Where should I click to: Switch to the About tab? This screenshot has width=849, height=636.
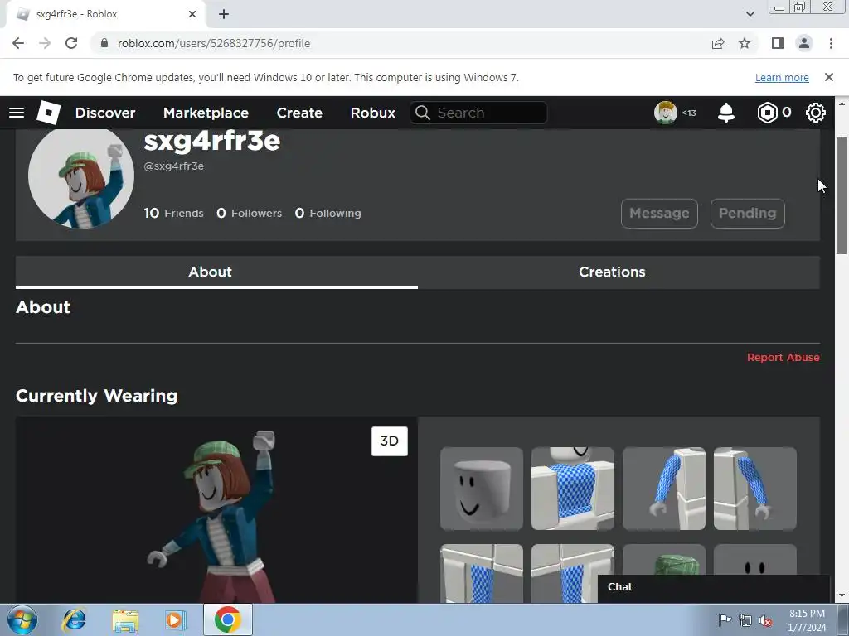tap(216, 272)
